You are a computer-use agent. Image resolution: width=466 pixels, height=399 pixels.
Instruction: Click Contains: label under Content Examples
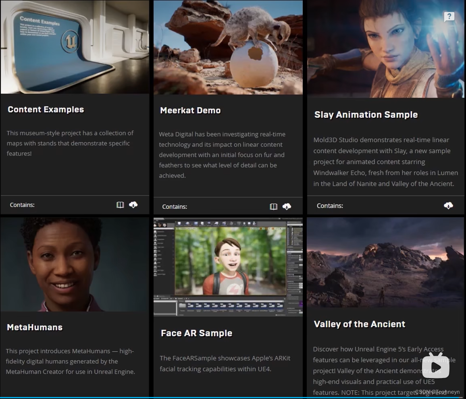coord(22,205)
